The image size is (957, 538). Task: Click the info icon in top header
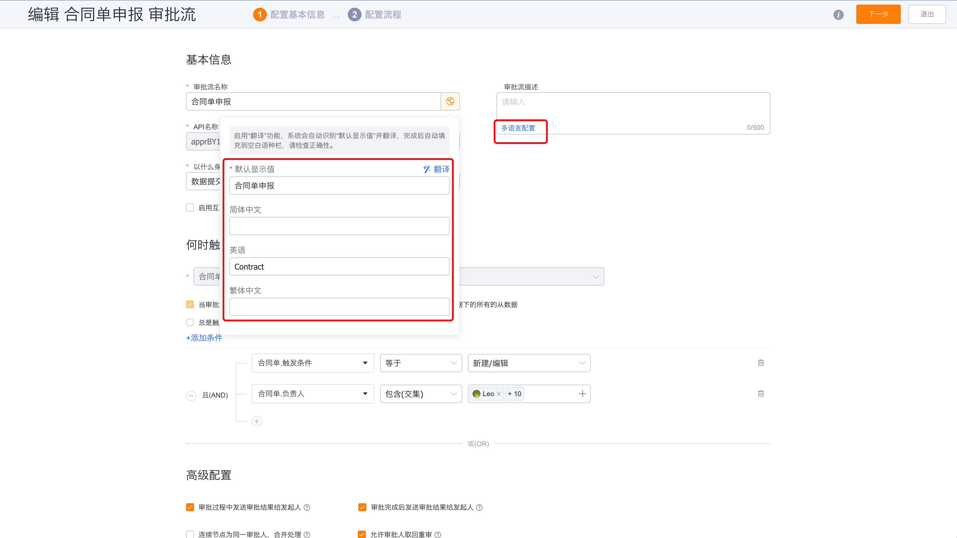point(838,15)
